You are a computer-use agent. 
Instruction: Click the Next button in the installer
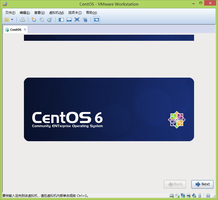pyautogui.click(x=202, y=184)
